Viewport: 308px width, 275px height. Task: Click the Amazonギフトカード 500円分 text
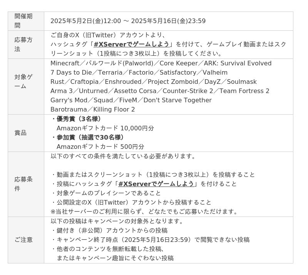[x=100, y=147]
